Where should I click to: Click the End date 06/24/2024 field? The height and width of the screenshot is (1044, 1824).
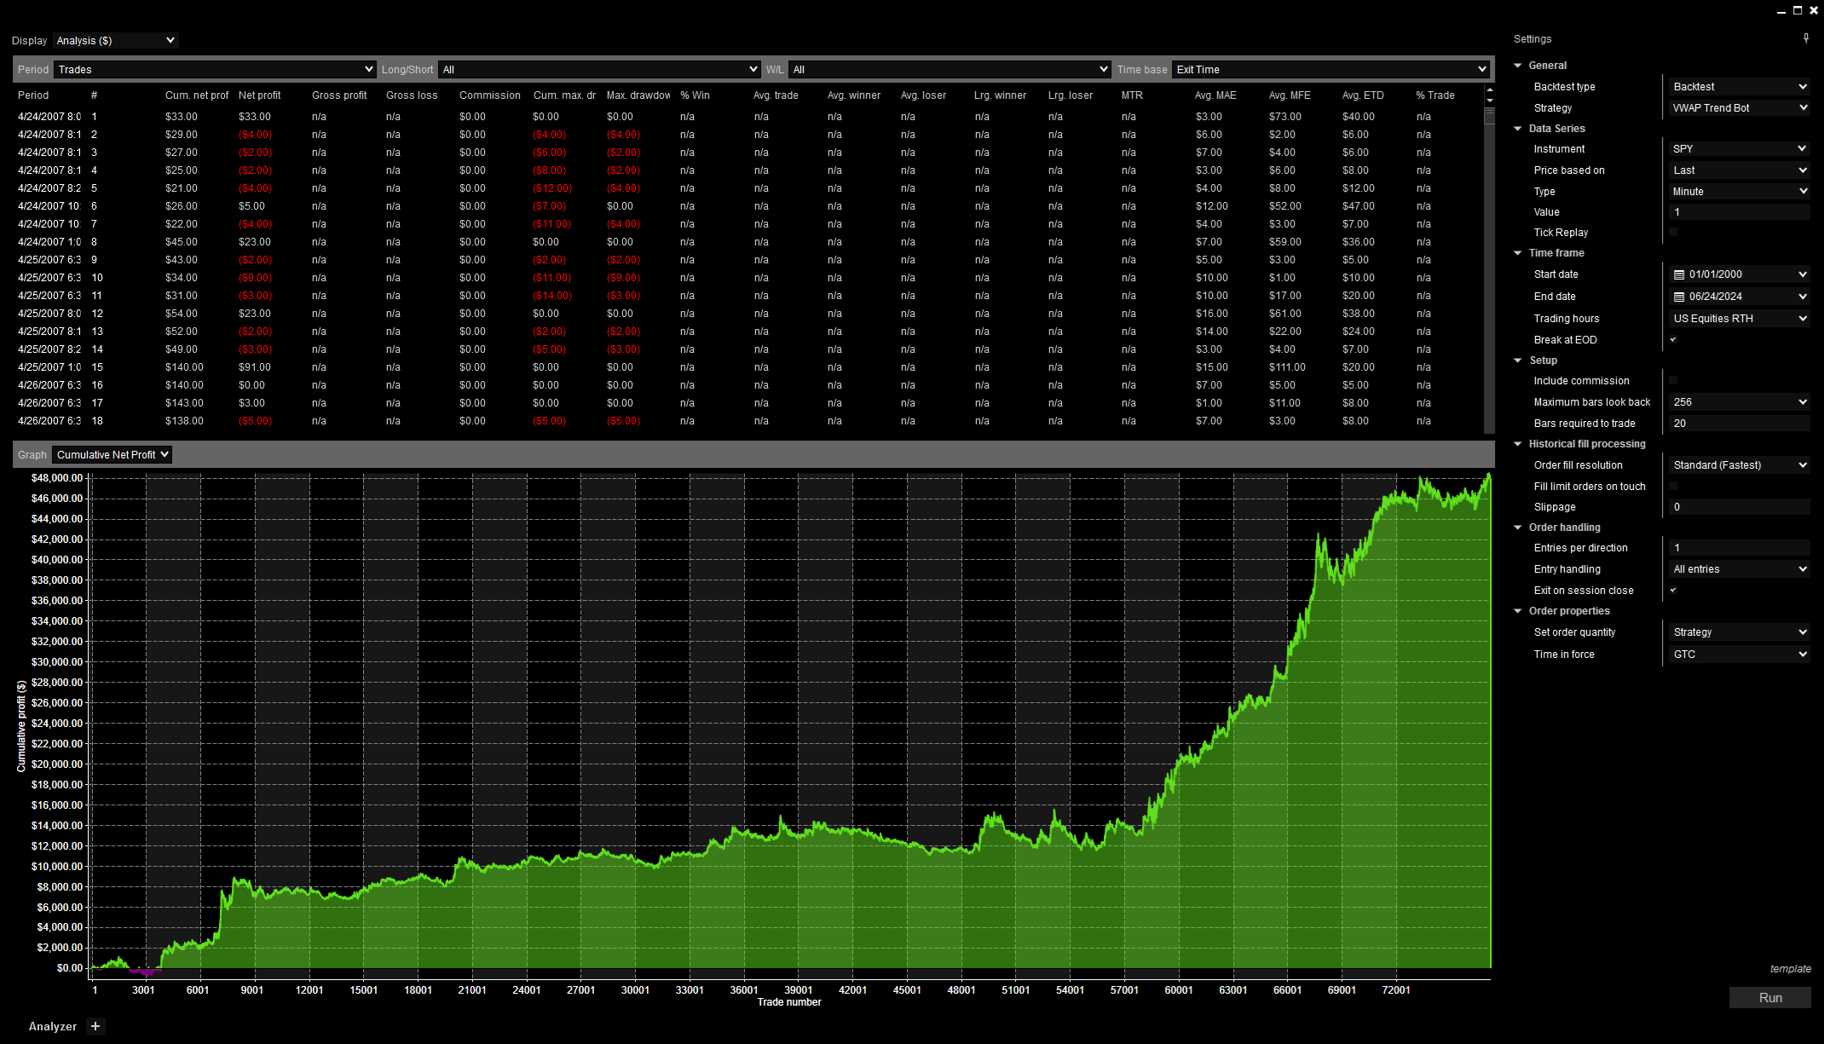coord(1739,297)
